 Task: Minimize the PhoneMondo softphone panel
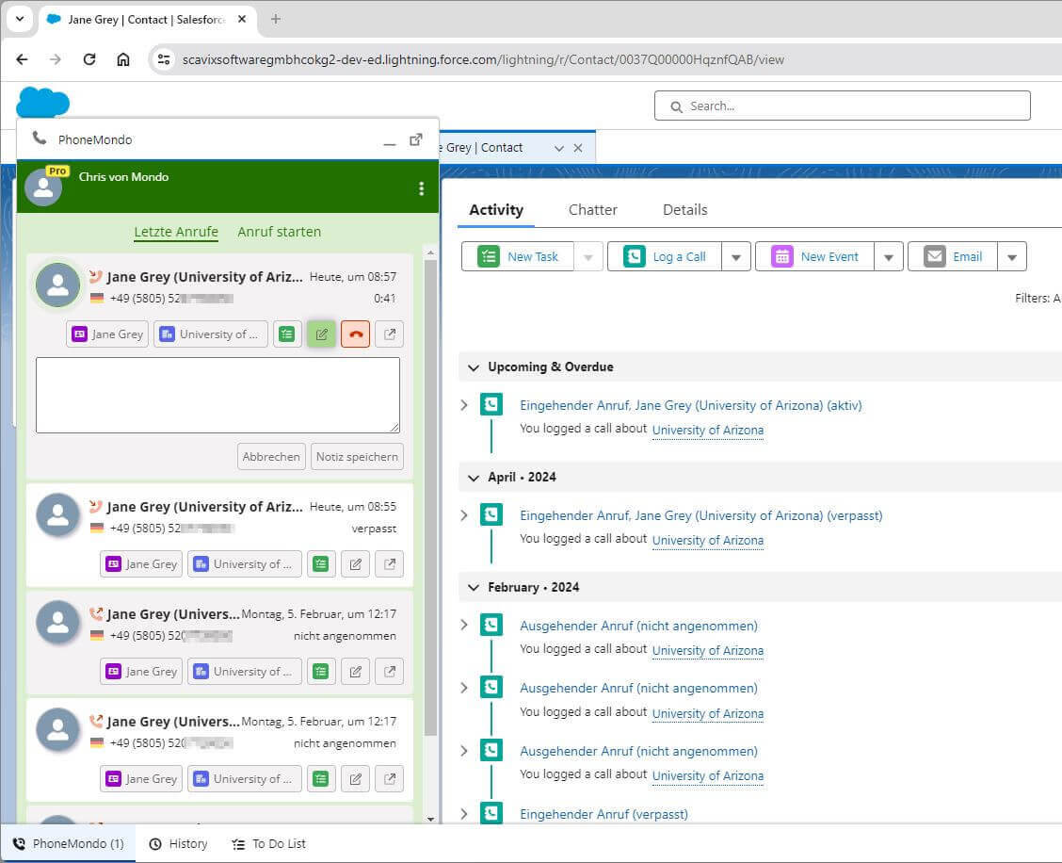(390, 144)
